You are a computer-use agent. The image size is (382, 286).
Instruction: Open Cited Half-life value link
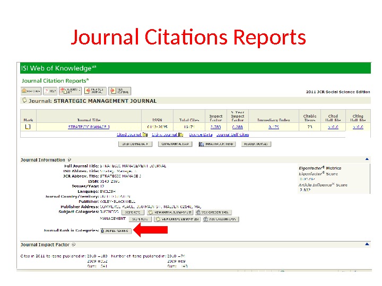click(x=333, y=127)
